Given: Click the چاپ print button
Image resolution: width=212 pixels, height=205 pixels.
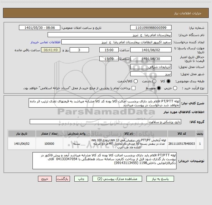Looking at the screenshot, I should pos(81,179).
